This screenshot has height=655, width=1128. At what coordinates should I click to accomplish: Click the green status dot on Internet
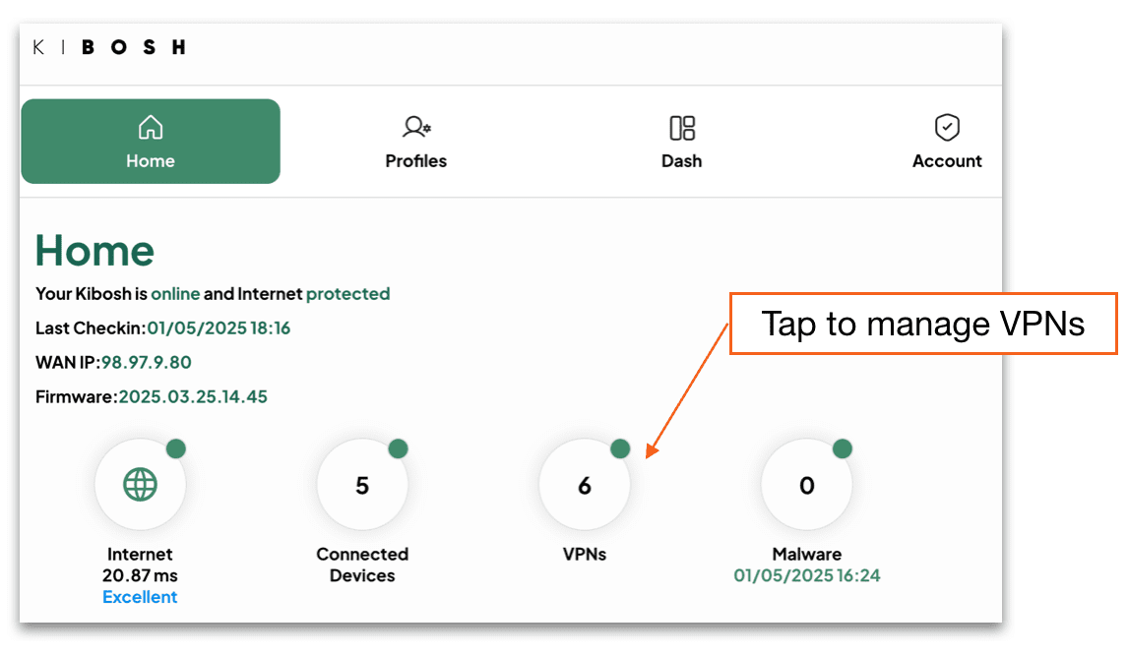coord(176,448)
